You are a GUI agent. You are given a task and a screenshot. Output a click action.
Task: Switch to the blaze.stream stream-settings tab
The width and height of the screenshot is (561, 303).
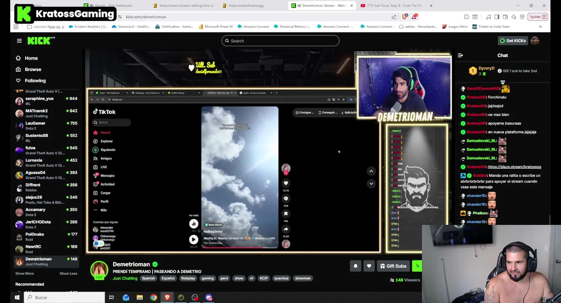[184, 5]
